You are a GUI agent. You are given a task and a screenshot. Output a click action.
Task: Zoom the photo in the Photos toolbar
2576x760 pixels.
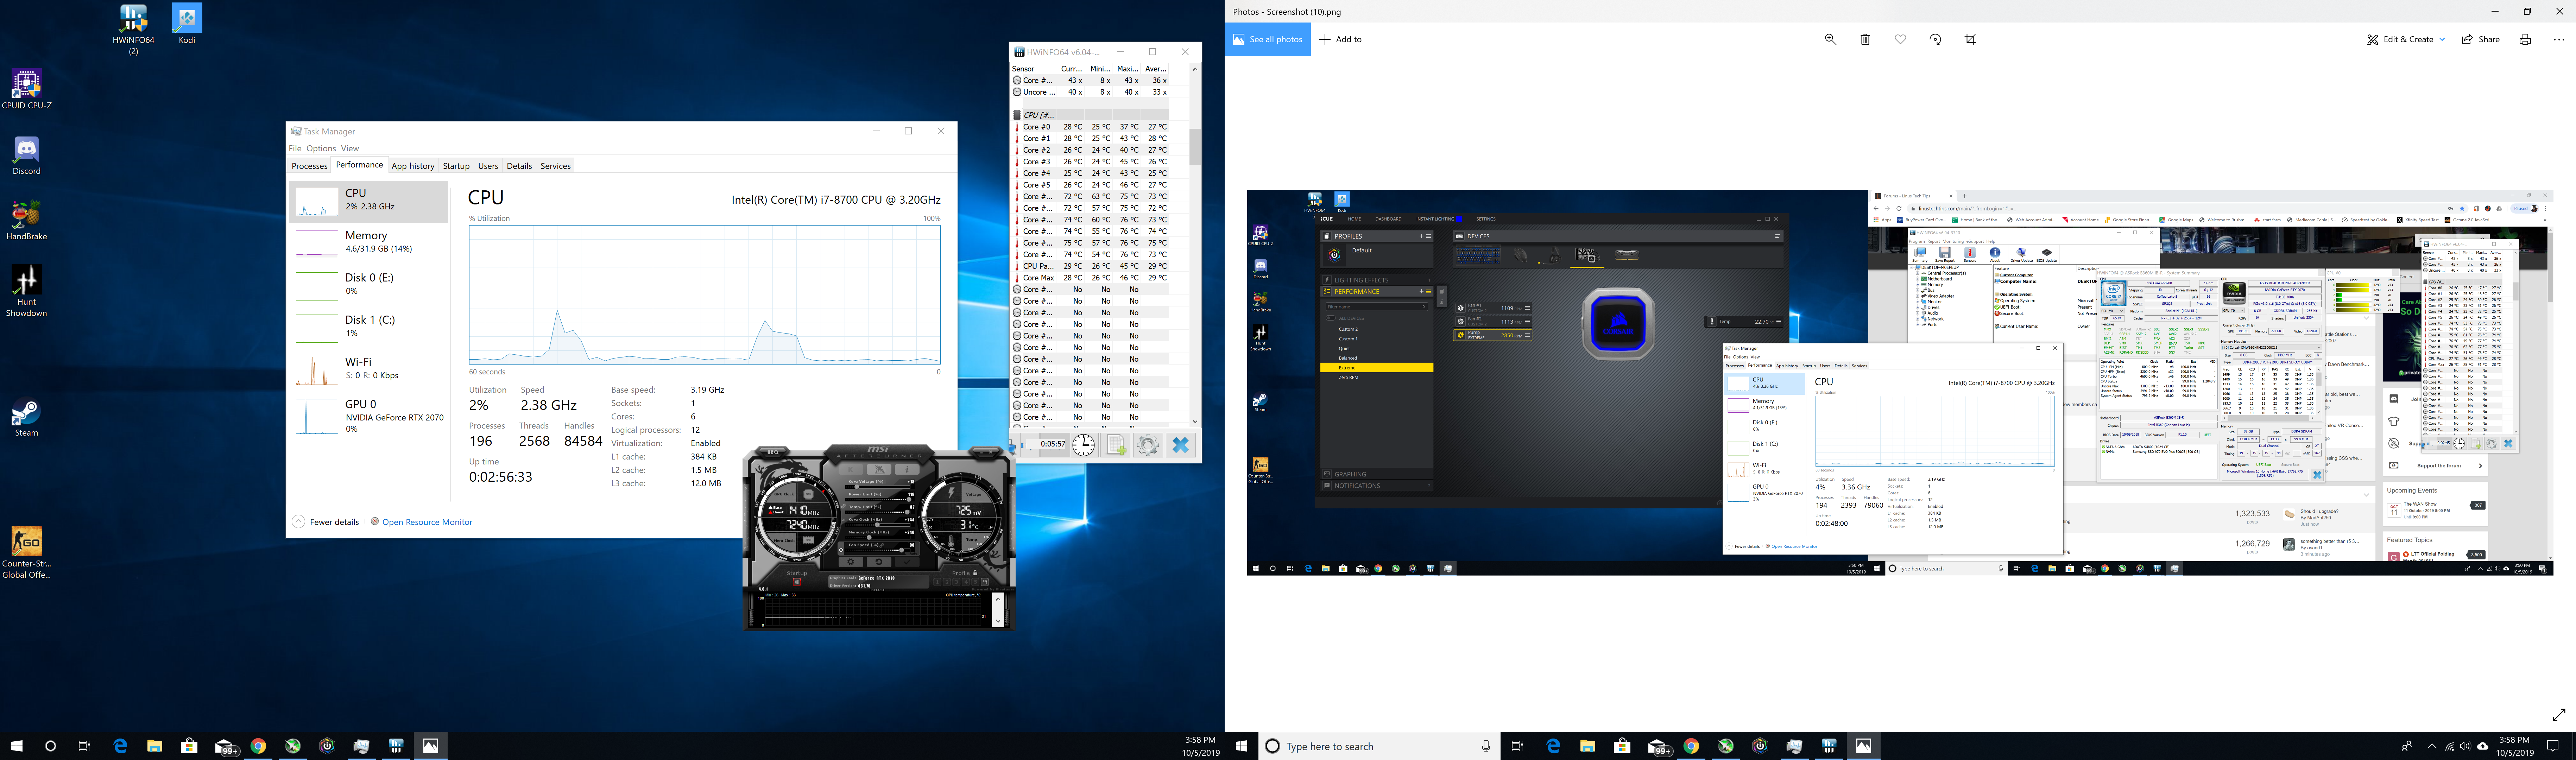[x=1830, y=39]
